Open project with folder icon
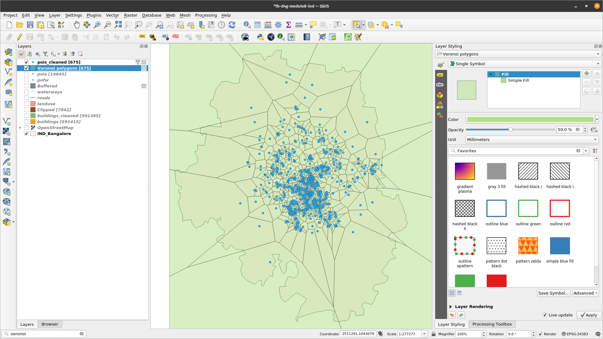The width and height of the screenshot is (603, 339). [x=19, y=25]
